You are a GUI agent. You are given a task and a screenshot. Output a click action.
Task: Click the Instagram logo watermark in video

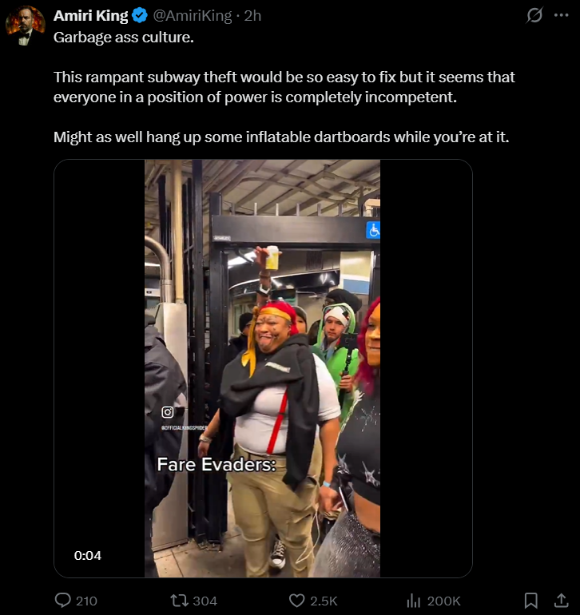168,412
